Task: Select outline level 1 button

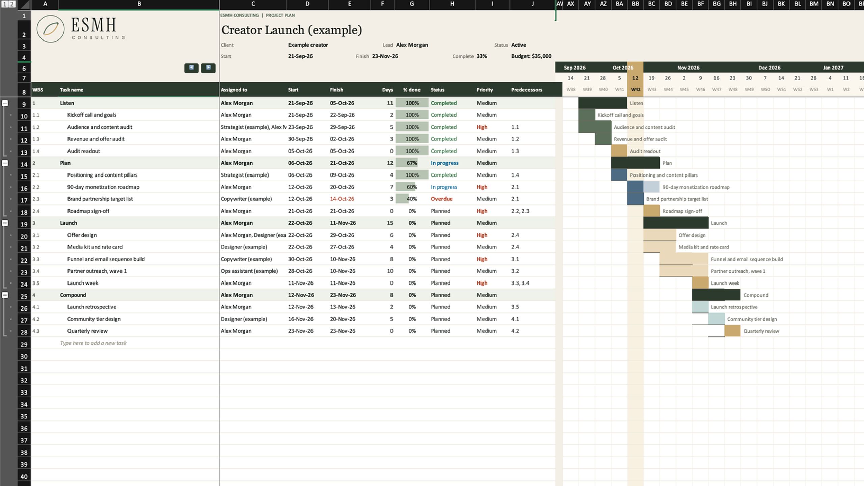Action: tap(4, 4)
